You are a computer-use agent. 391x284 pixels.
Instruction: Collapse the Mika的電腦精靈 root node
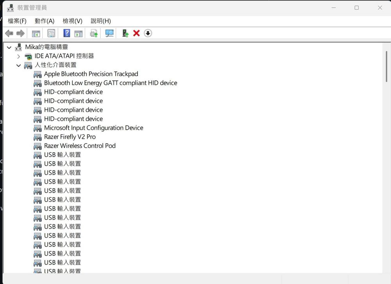9,47
